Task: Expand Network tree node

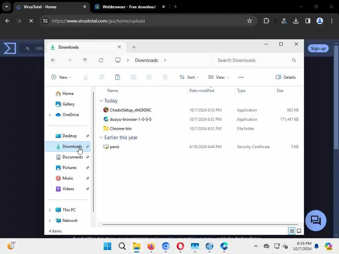Action: click(50, 221)
